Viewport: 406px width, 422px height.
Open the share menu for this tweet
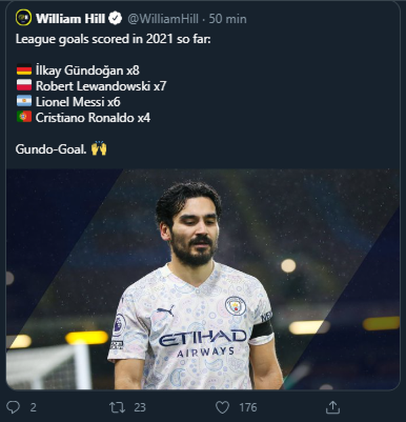point(332,407)
